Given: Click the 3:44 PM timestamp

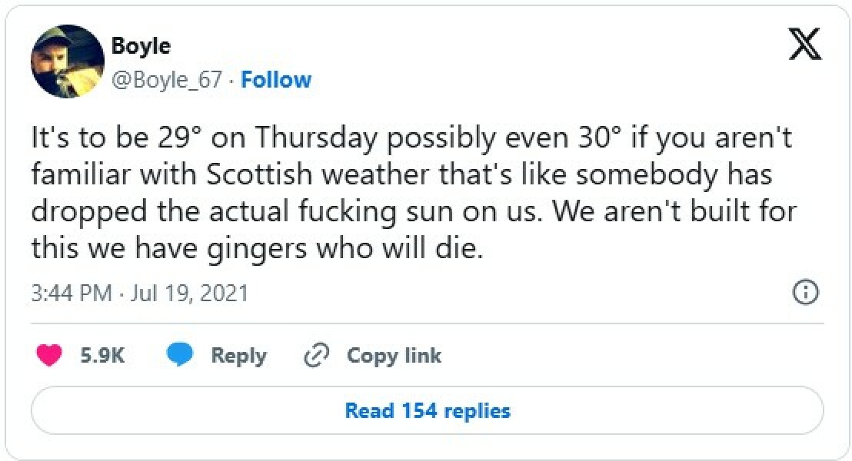Looking at the screenshot, I should pos(72,293).
